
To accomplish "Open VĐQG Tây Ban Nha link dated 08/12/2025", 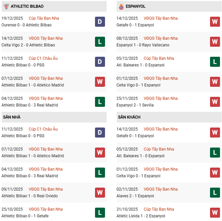I will point(161,38).
